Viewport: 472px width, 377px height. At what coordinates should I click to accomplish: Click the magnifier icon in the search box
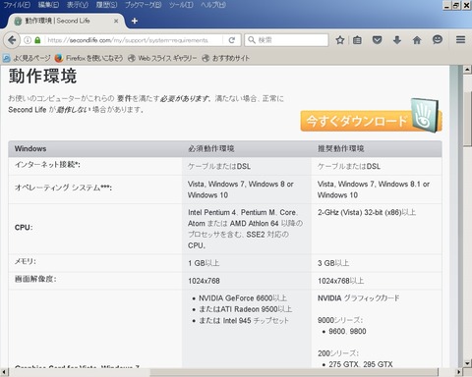coord(252,40)
